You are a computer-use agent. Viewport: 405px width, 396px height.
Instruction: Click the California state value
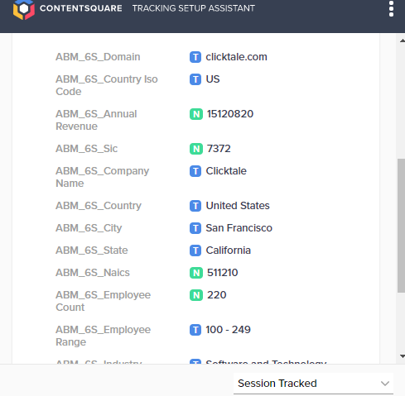(x=229, y=250)
